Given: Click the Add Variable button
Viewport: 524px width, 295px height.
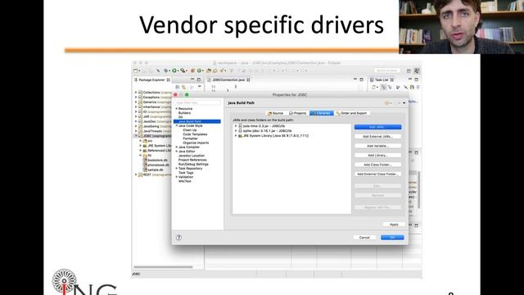Looking at the screenshot, I should click(x=377, y=146).
